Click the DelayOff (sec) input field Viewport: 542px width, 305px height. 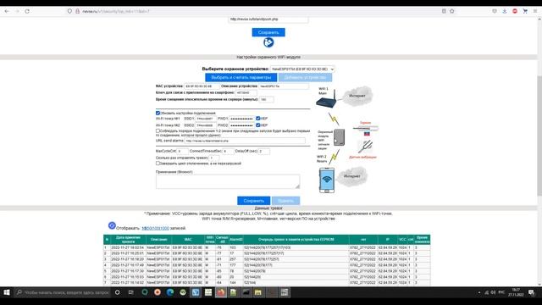click(264, 151)
